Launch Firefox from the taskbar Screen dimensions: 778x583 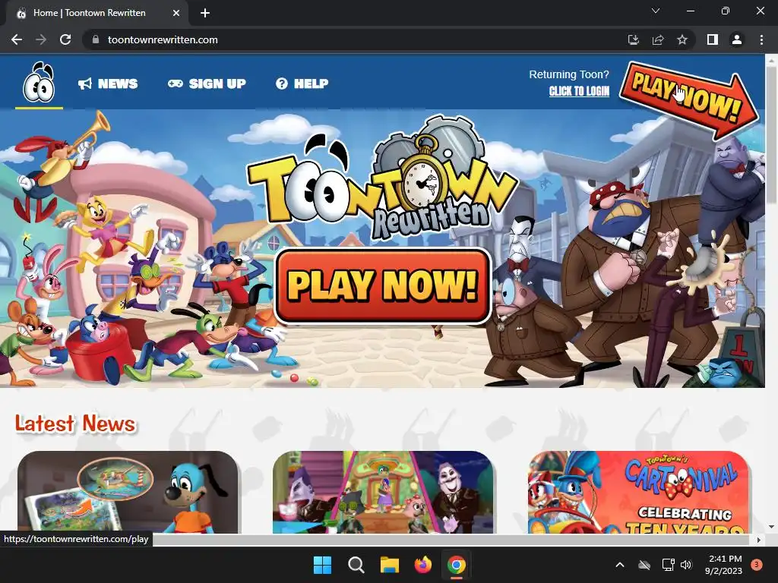(422, 565)
